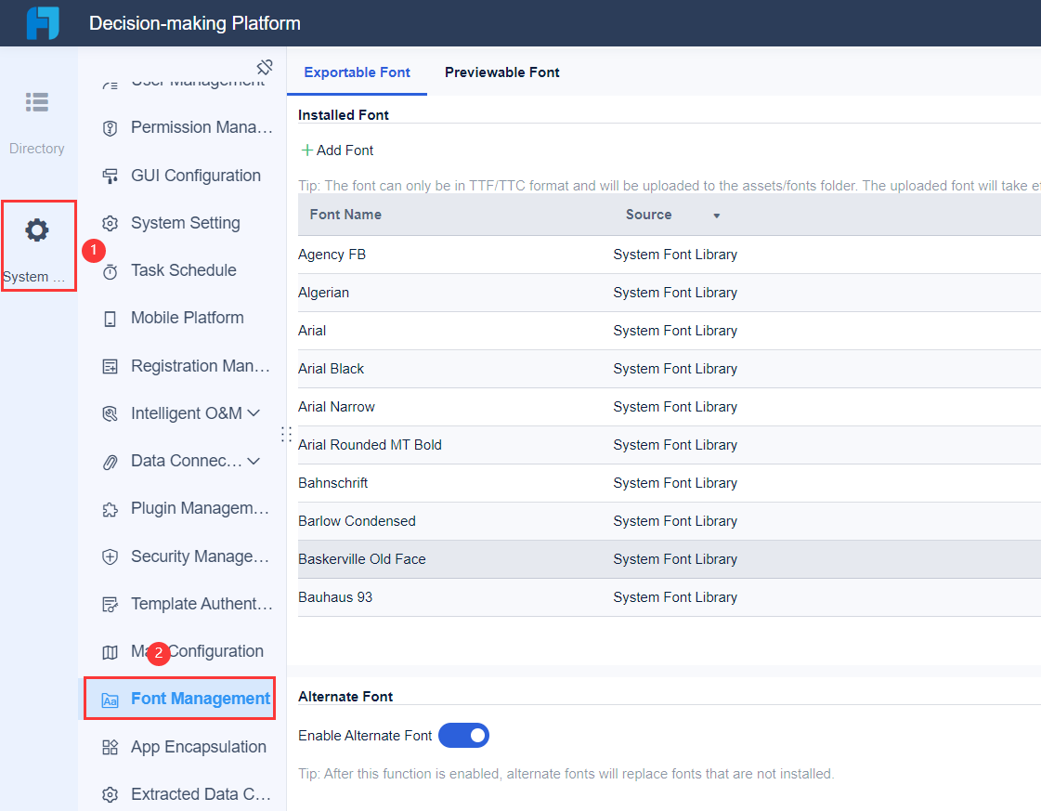Screen dimensions: 1041x811
Task: Expand the Intelligent O&M submenu chevron
Action: click(254, 413)
